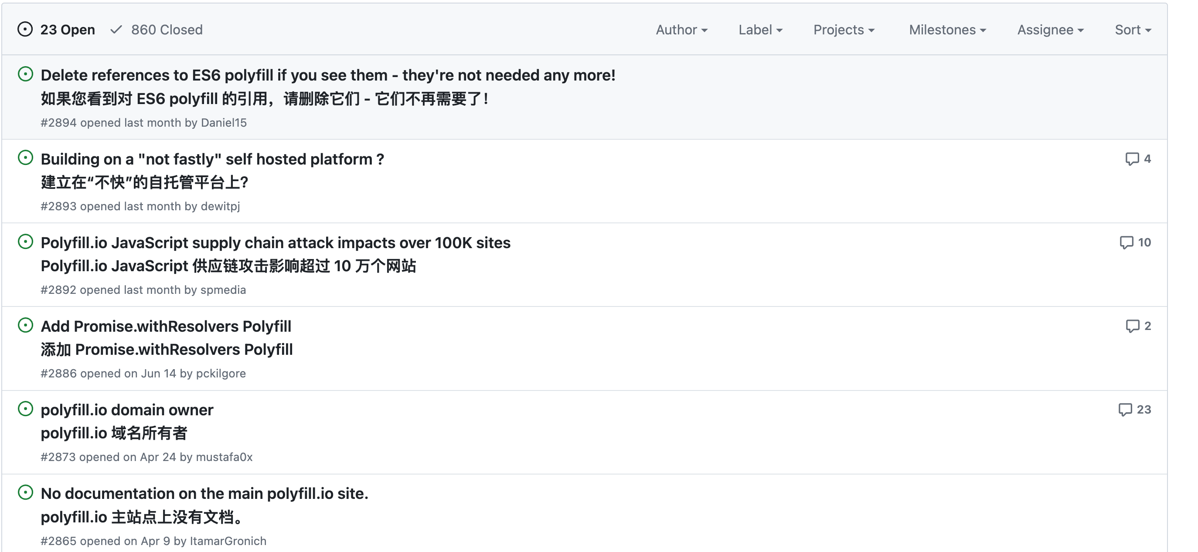Switch to 860 Closed issues

[157, 30]
